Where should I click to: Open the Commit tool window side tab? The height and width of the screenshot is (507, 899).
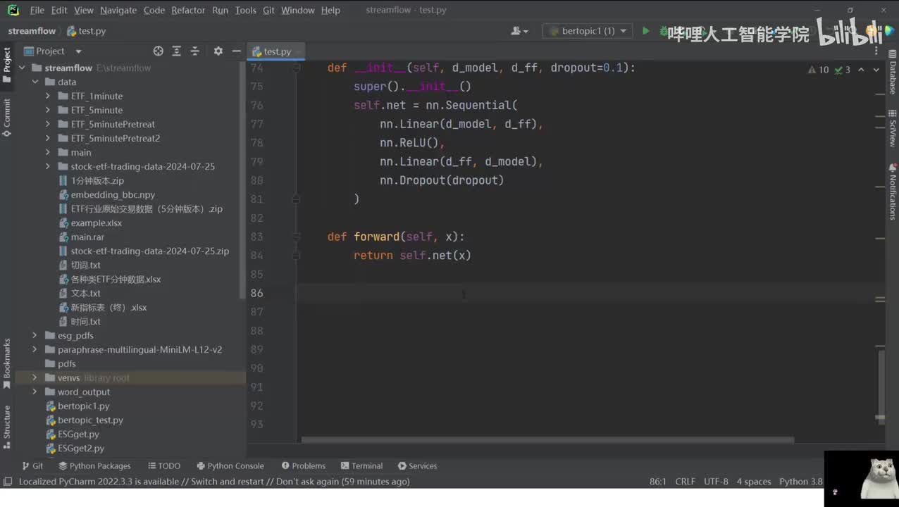tap(7, 117)
